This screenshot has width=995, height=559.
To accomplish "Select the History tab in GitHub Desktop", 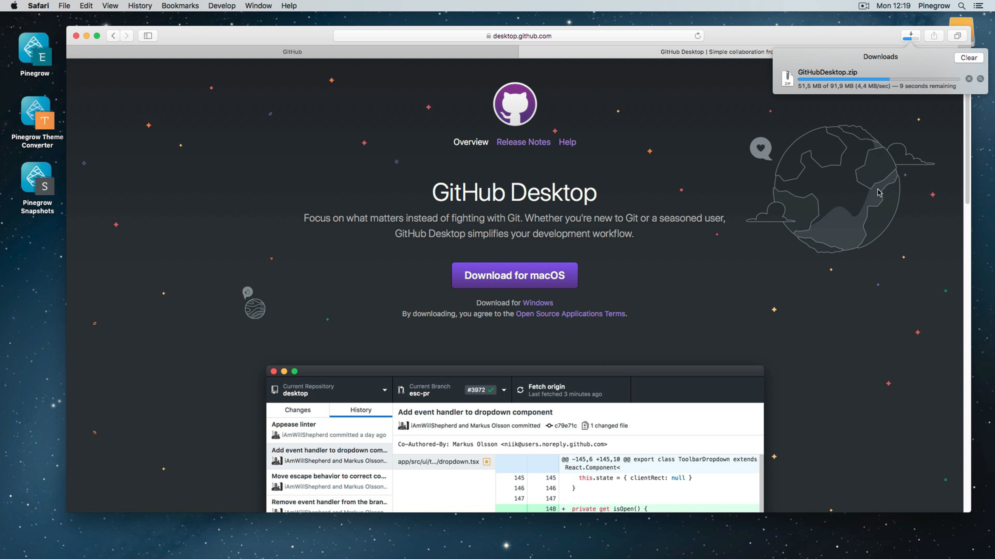I will tap(361, 410).
